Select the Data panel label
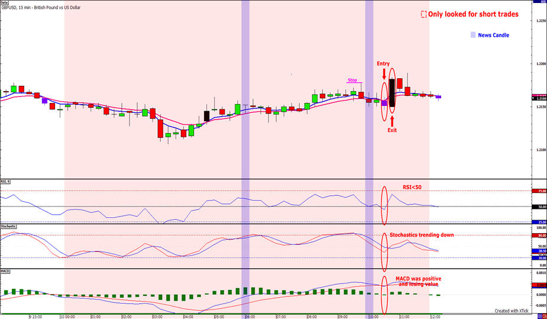Screen dimensions: 547x319 [5, 2]
